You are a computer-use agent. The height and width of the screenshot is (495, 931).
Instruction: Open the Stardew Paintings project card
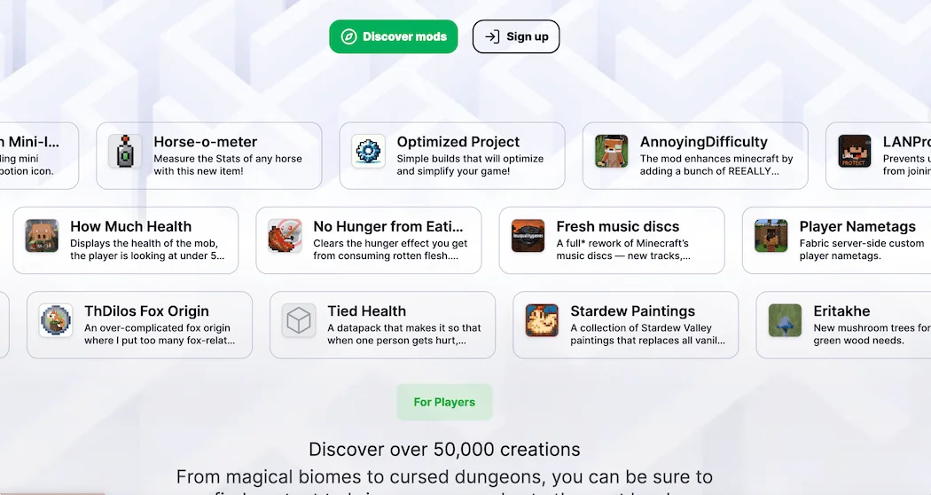(x=626, y=325)
